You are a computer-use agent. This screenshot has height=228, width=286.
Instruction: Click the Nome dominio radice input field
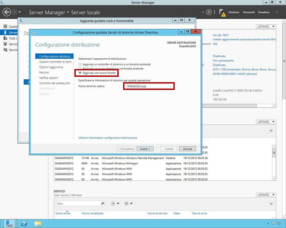click(x=148, y=86)
